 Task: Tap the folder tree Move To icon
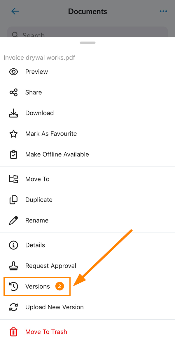pos(14,179)
